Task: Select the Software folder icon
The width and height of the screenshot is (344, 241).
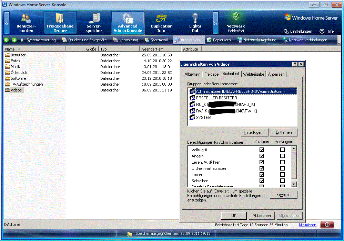Action: [x=8, y=78]
